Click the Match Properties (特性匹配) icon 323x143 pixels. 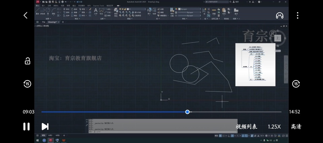pyautogui.click(x=173, y=11)
